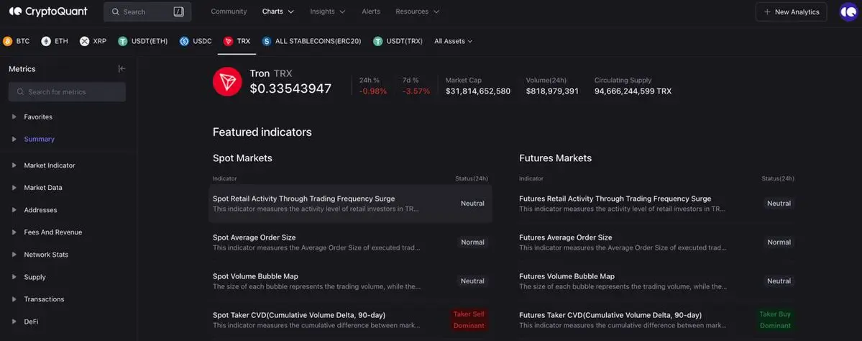Click the Taker Sell Dominant status badge
This screenshot has width=862, height=341.
tap(469, 320)
